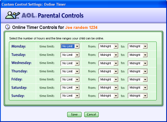The width and height of the screenshot is (167, 122).
Task: Open Saturday 'to' time dropdown
Action: (138, 87)
